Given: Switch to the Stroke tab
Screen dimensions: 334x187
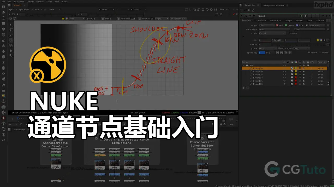Looking at the screenshot, I should click(x=299, y=21).
